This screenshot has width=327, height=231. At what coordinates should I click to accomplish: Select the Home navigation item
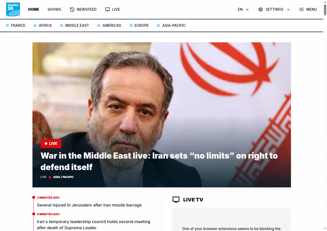(33, 9)
